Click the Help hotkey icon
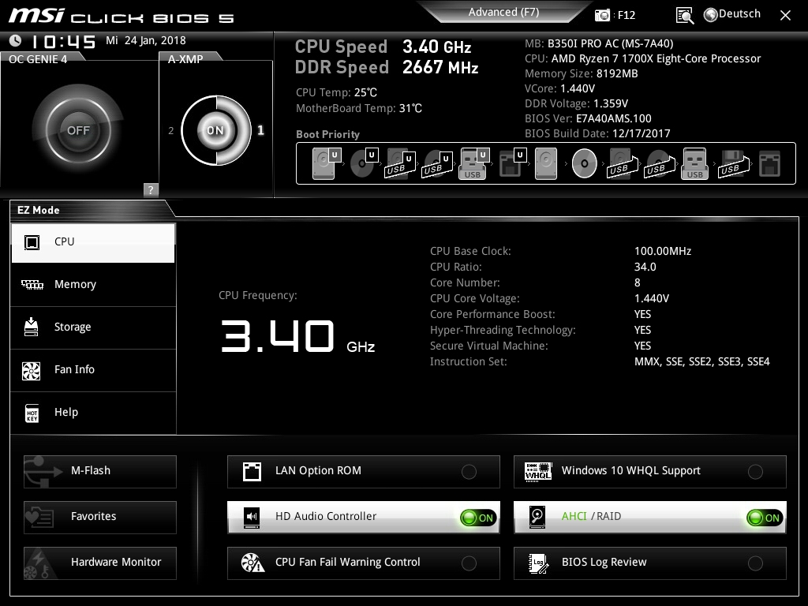Screen dimensions: 808x606 (x=32, y=413)
